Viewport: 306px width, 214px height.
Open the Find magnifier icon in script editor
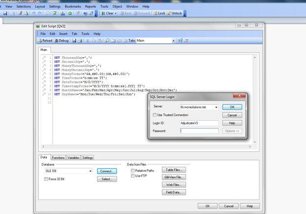[106, 40]
